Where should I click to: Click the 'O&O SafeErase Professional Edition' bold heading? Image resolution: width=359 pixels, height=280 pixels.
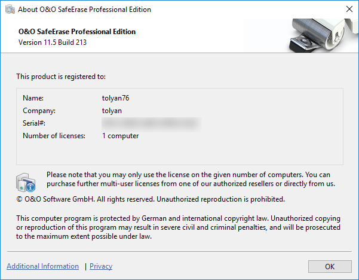point(77,32)
